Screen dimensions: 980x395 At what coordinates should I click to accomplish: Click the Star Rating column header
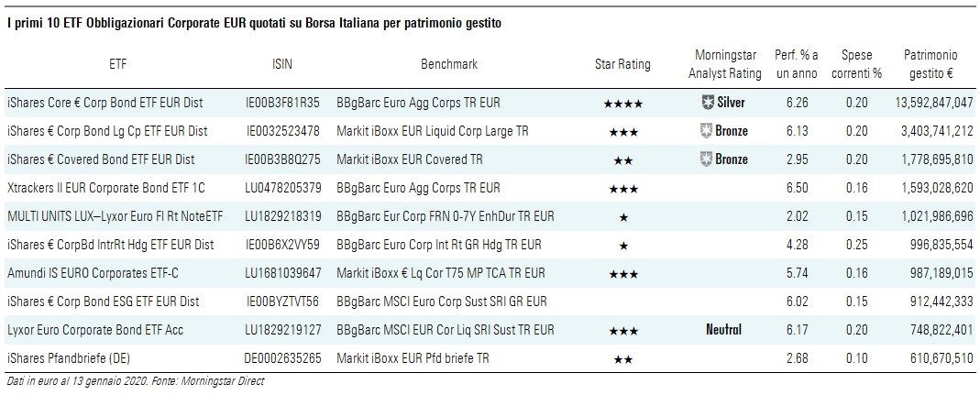pyautogui.click(x=622, y=64)
